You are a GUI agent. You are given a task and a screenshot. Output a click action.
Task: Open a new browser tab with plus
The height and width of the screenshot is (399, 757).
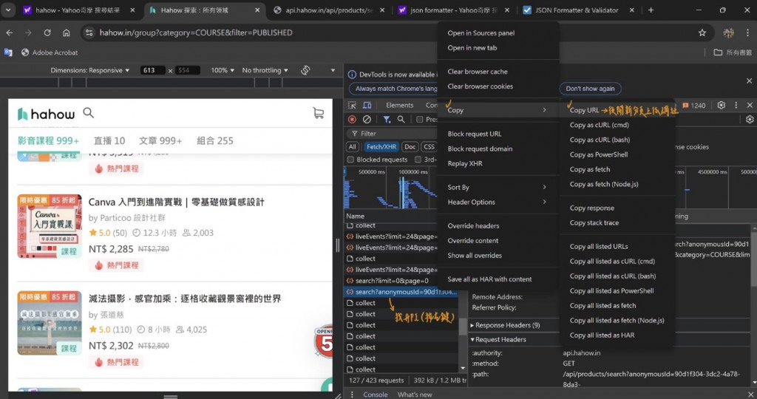(651, 10)
